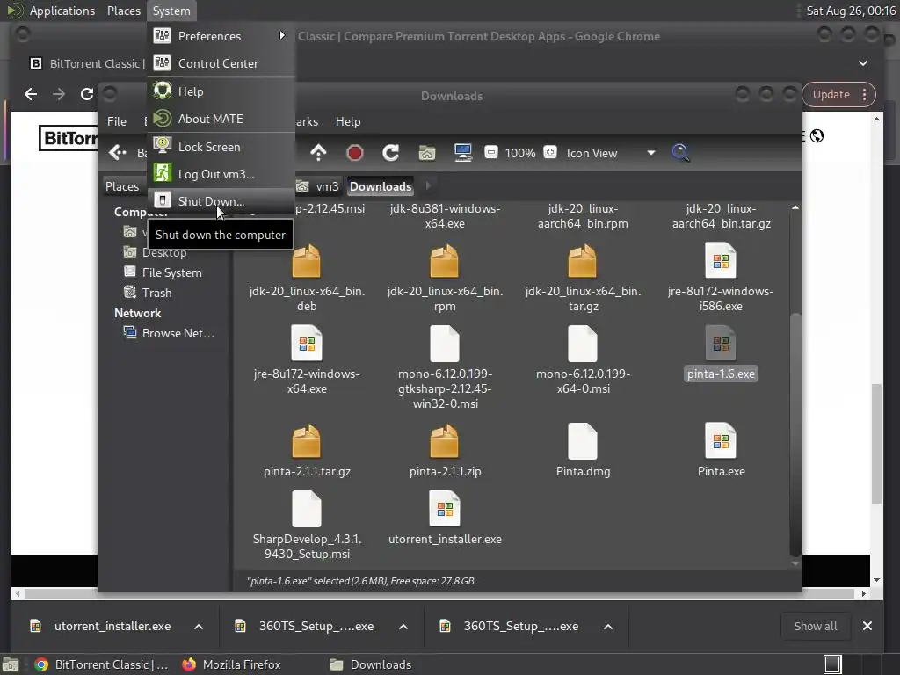Click Downloads path bar button
Image resolution: width=900 pixels, height=675 pixels.
(x=381, y=186)
